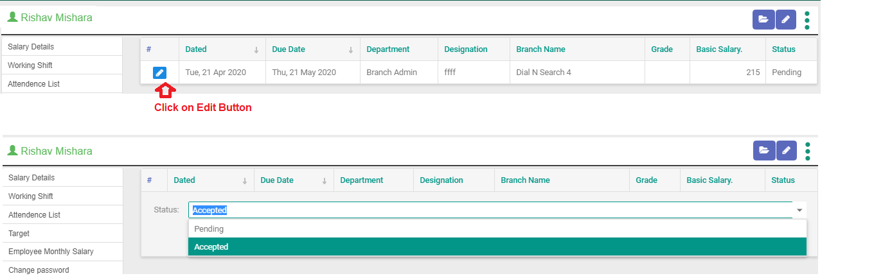Click the blue edit pencil in the salary row
874x276 pixels.
(159, 73)
